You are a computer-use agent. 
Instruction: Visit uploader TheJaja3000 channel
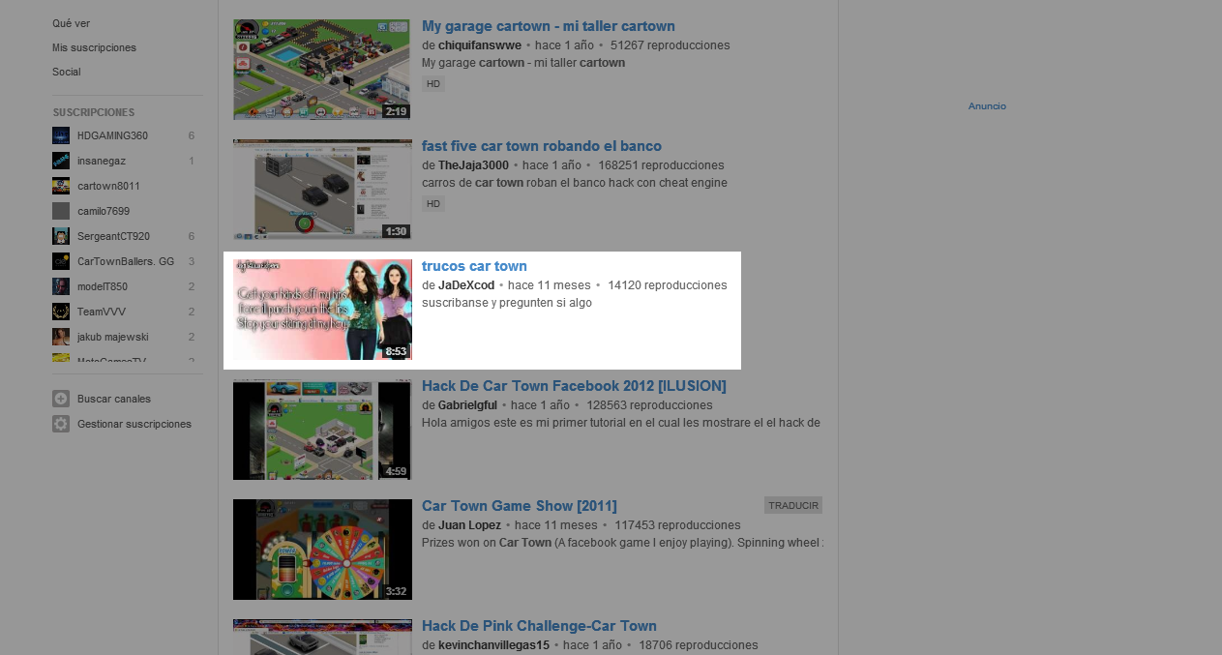pos(473,165)
